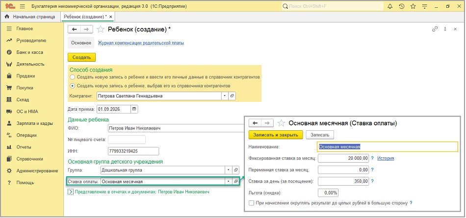466x218 pixels.
Task: Help question mark for Переменная ставка
Action: tap(372, 170)
